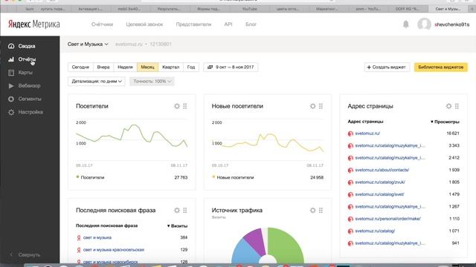Open the Карты maps icon
The height and width of the screenshot is (267, 476).
[x=11, y=73]
